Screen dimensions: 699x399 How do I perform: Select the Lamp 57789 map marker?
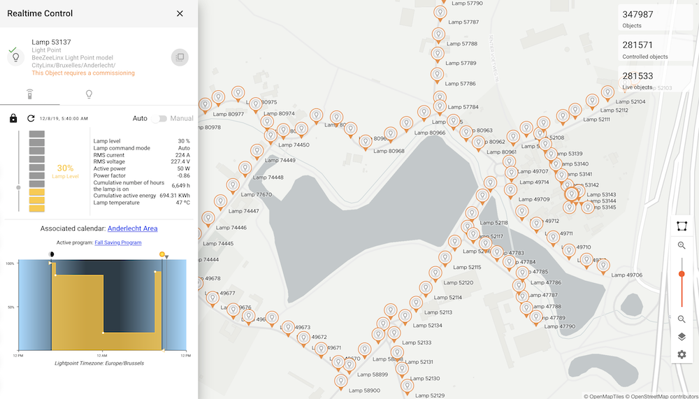coord(438,55)
